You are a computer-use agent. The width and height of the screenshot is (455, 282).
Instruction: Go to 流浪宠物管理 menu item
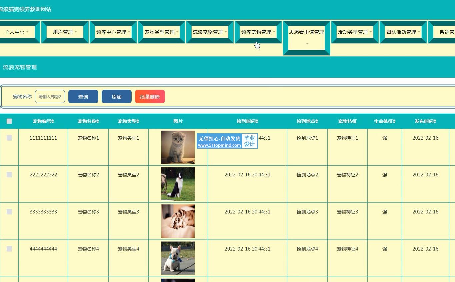210,32
